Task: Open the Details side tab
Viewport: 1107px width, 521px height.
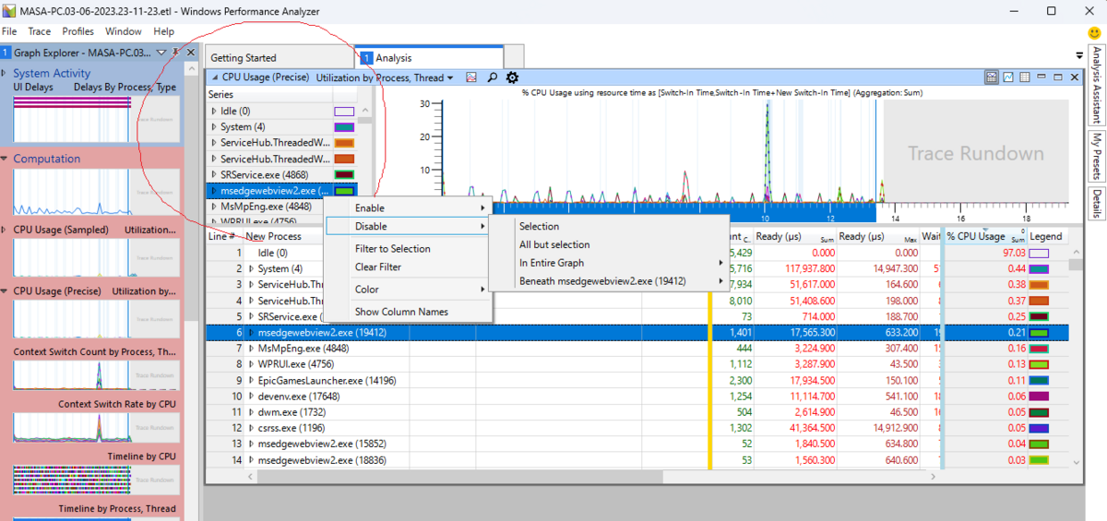Action: tap(1096, 204)
